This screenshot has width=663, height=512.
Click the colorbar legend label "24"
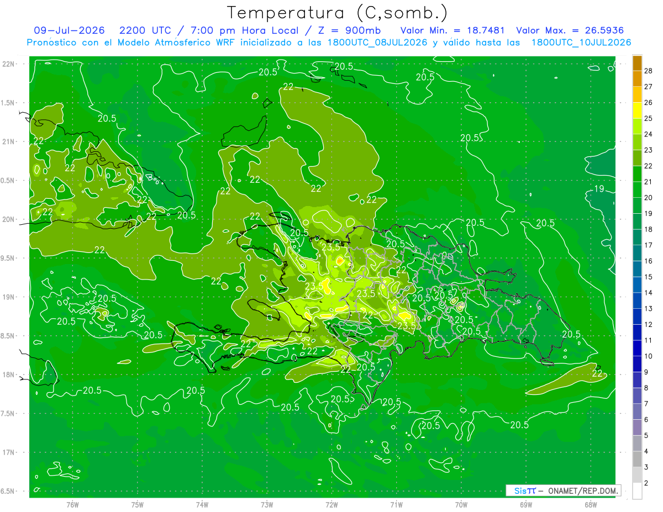[649, 134]
